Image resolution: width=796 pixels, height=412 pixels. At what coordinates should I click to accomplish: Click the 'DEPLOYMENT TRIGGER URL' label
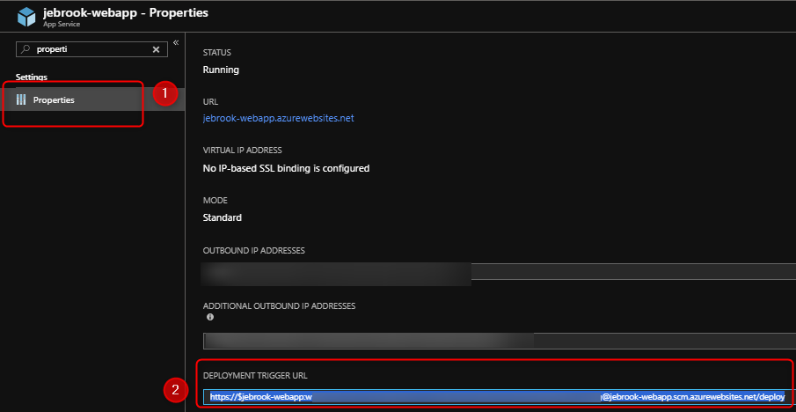pyautogui.click(x=255, y=376)
